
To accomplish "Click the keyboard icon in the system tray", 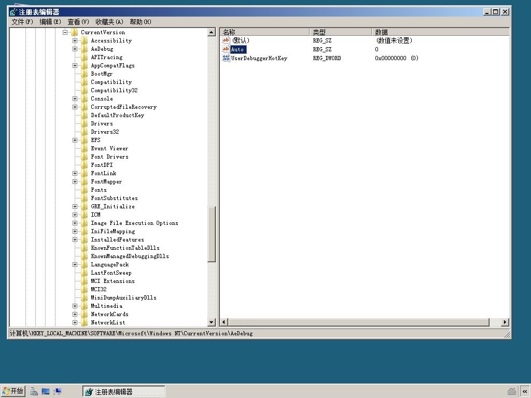I will pyautogui.click(x=512, y=392).
